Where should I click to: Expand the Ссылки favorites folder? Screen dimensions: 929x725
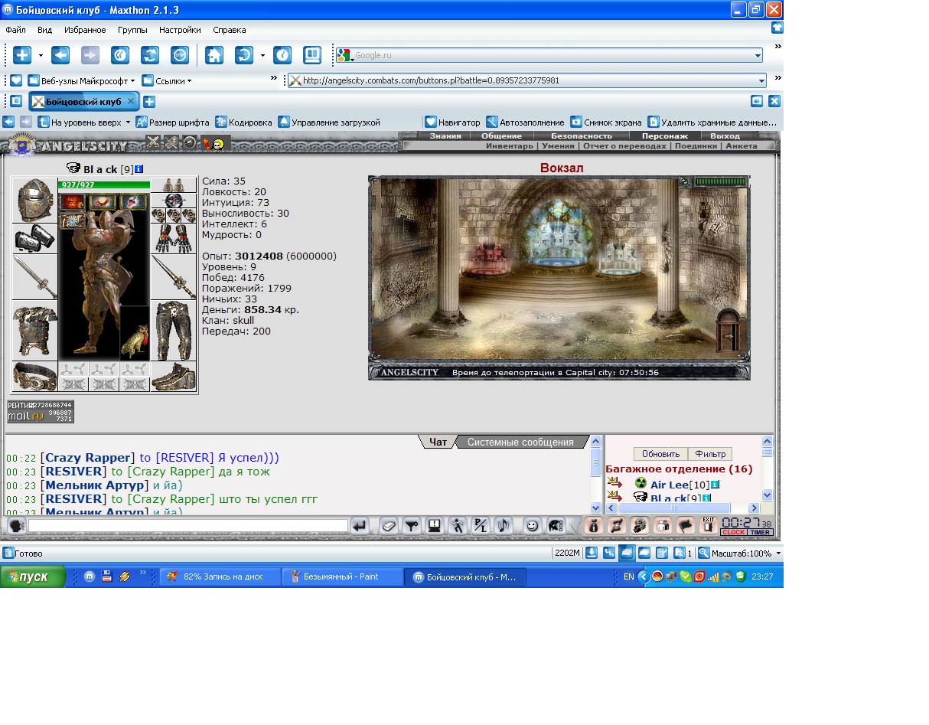click(167, 80)
